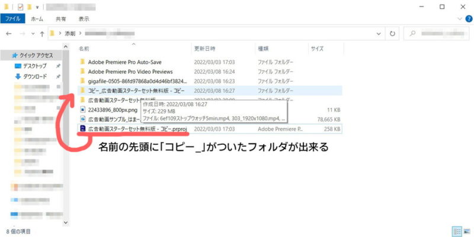Open the ホーム ribbon tab
Screen dimensions: 474x237
37,19
